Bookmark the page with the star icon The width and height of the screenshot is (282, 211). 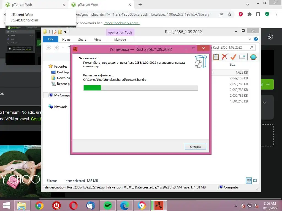pyautogui.click(x=230, y=14)
